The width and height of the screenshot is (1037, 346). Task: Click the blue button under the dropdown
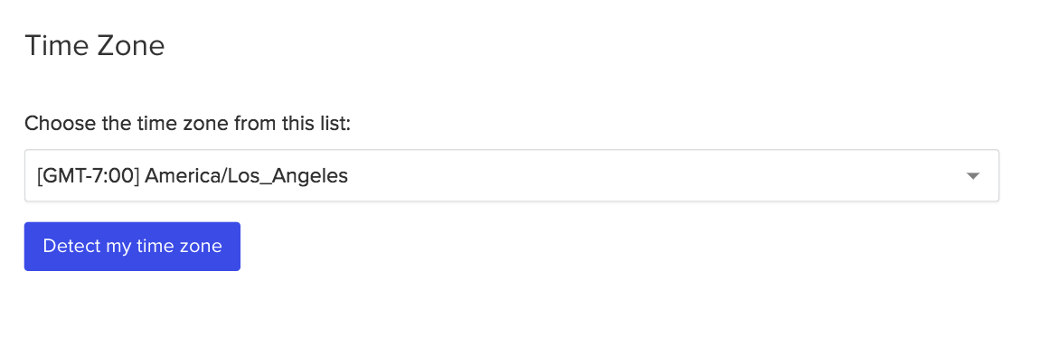pyautogui.click(x=132, y=247)
